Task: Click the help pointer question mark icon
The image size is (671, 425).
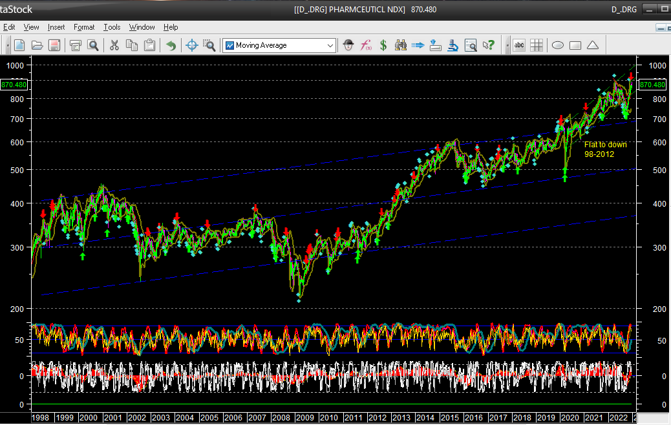Action: tap(489, 45)
